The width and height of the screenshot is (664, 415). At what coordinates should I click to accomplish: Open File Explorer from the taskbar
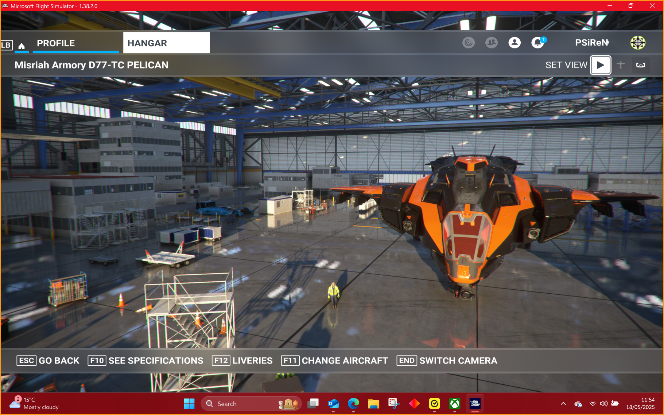coord(374,404)
